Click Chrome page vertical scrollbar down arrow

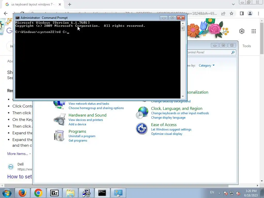tap(262, 181)
